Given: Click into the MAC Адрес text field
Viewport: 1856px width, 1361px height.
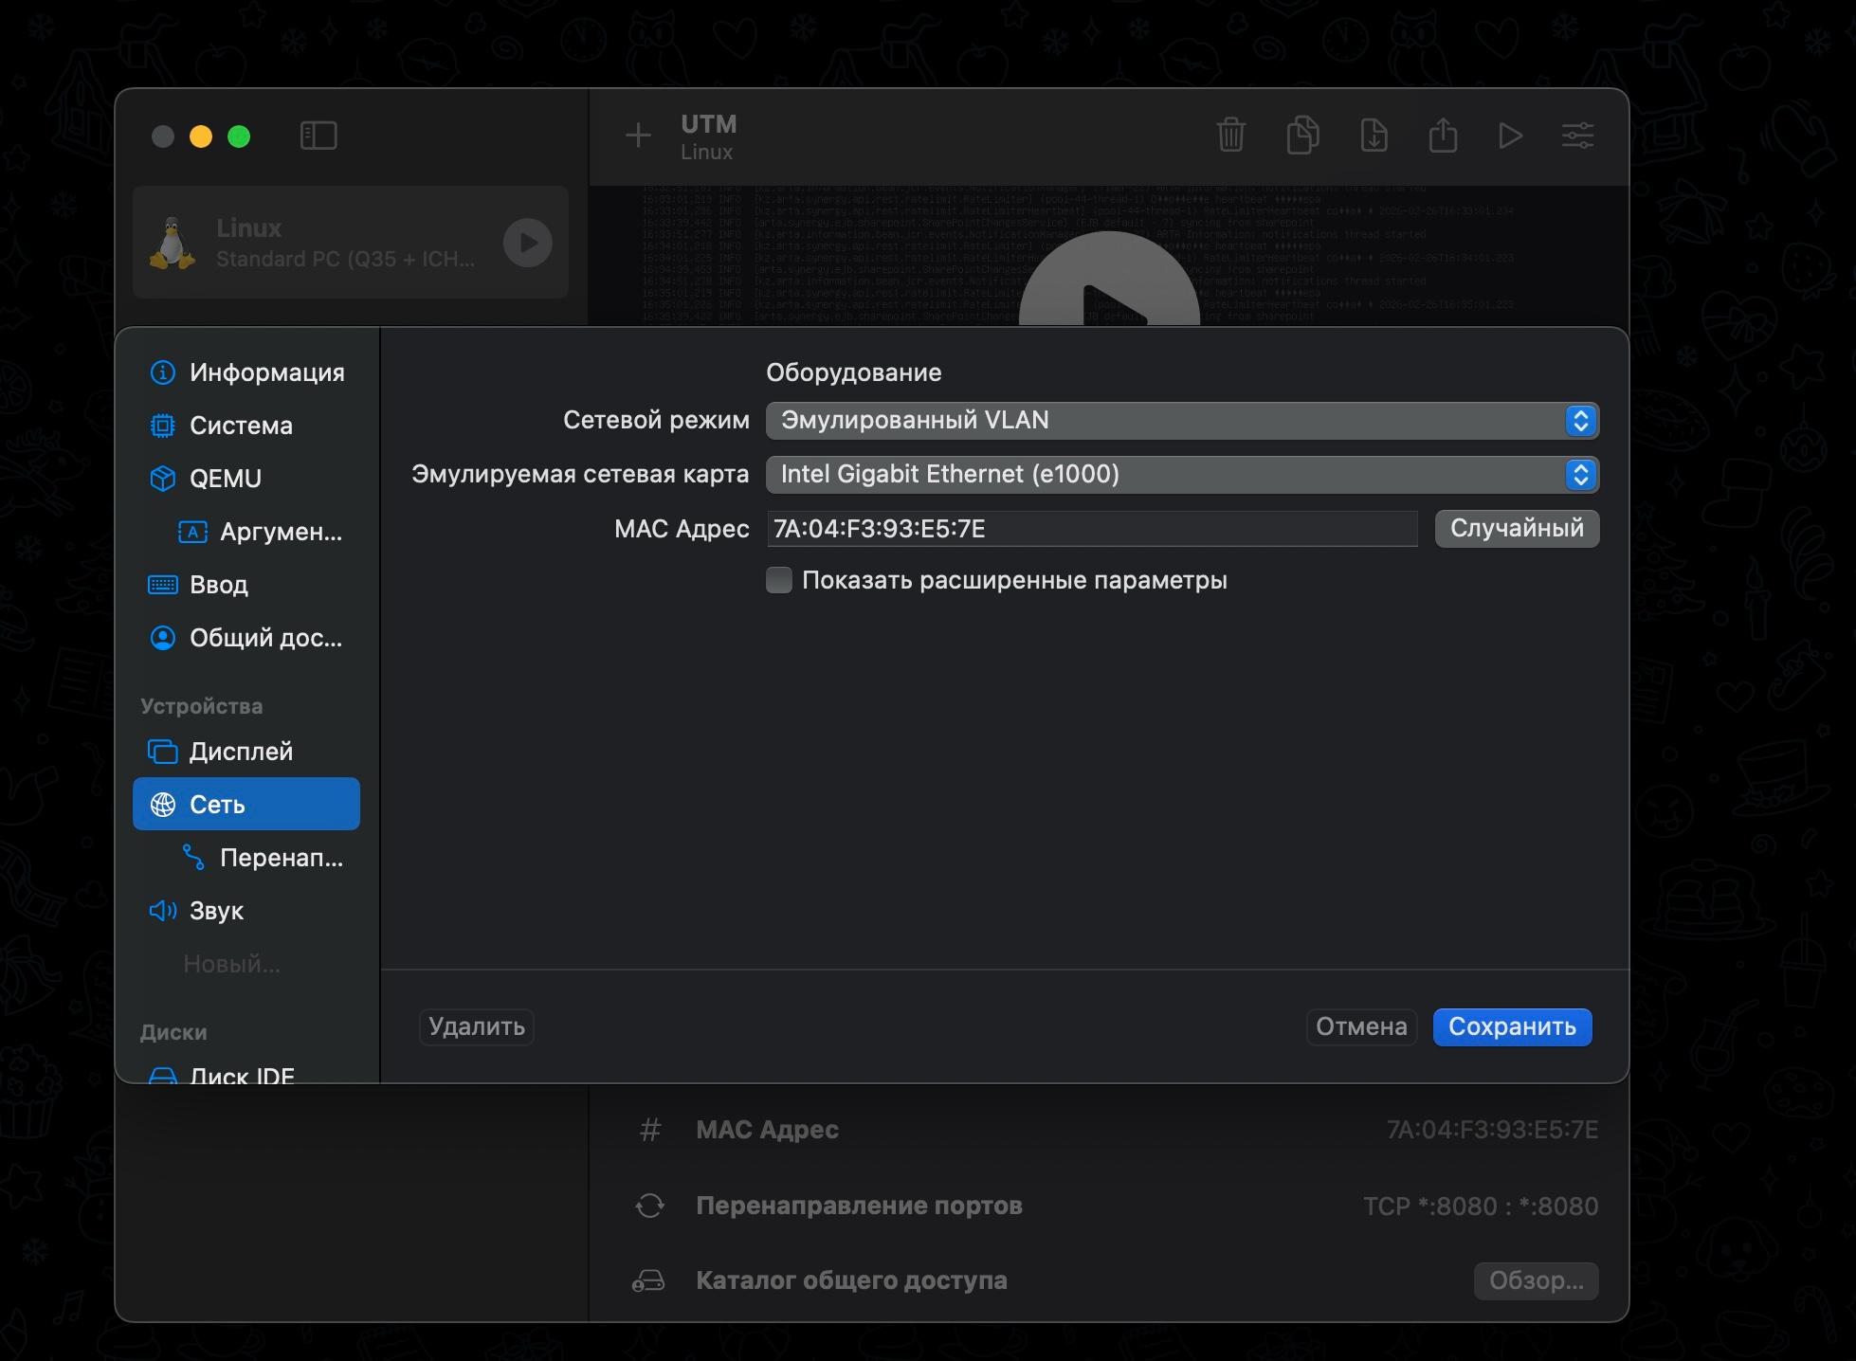Looking at the screenshot, I should click(1090, 529).
